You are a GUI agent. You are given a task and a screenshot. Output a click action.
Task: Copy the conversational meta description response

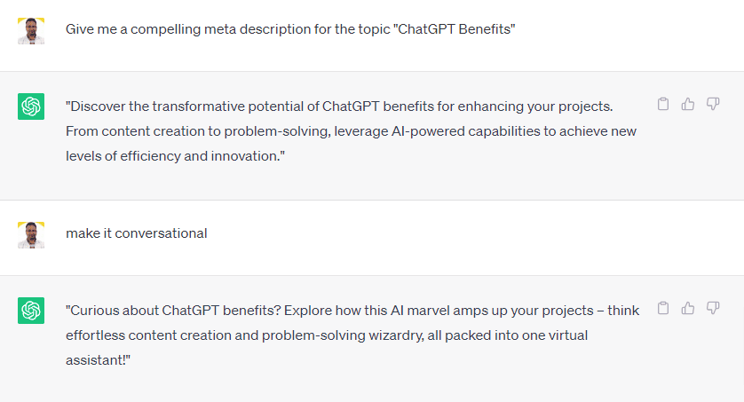point(662,309)
